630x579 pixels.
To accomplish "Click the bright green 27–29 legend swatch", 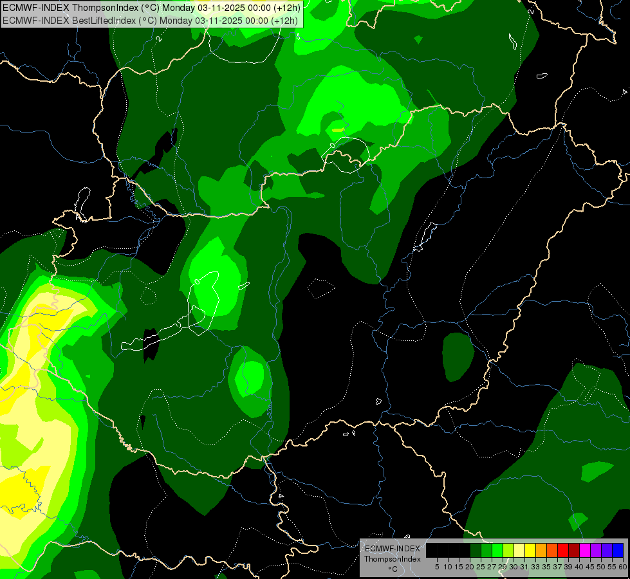I will coord(497,550).
